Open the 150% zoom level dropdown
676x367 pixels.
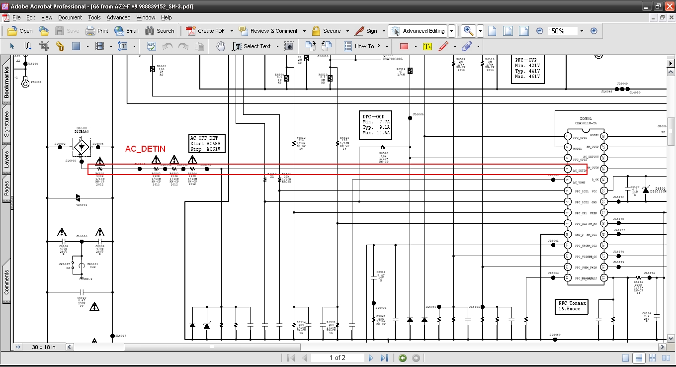coord(582,31)
